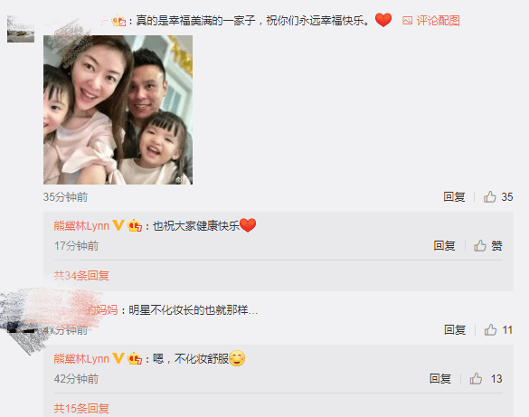
Task: Open 熊黛林Lynn profile in first reply
Action: pos(81,226)
